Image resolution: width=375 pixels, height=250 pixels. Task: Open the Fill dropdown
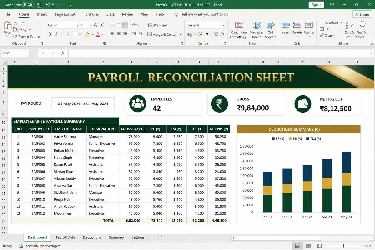326,29
